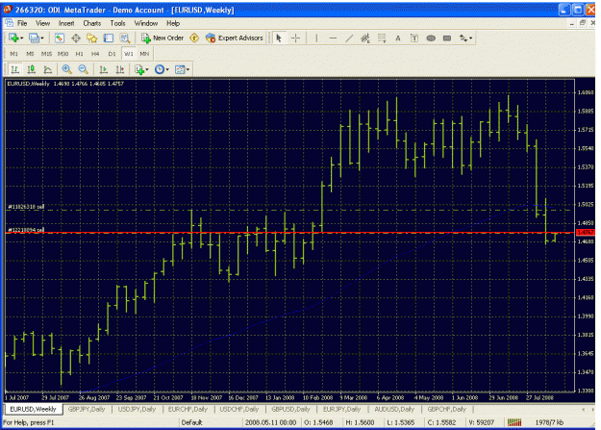Click the Zoom Out magnifier icon
This screenshot has width=601, height=430.
(x=83, y=69)
